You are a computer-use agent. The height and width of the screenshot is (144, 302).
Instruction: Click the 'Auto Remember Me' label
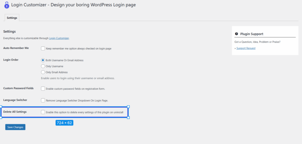click(16, 48)
